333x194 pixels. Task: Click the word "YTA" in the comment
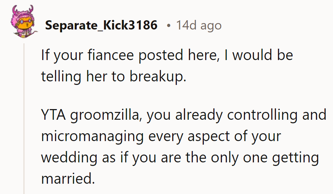tap(53, 115)
